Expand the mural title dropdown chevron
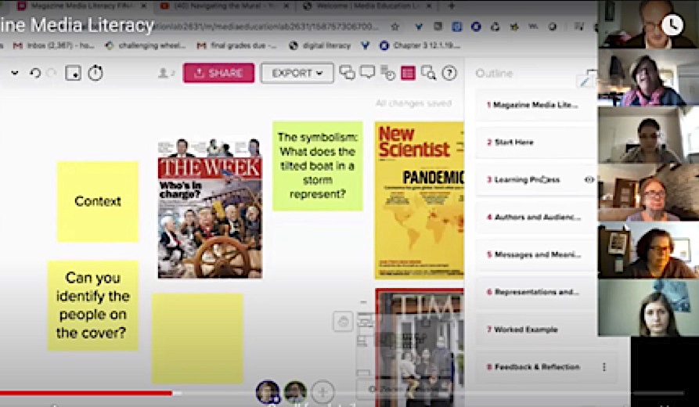Viewport: 699px width, 407px height. [15, 73]
